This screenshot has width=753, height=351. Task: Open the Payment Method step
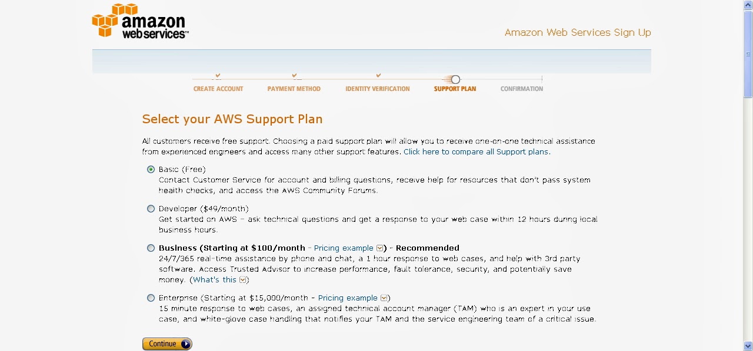[294, 89]
